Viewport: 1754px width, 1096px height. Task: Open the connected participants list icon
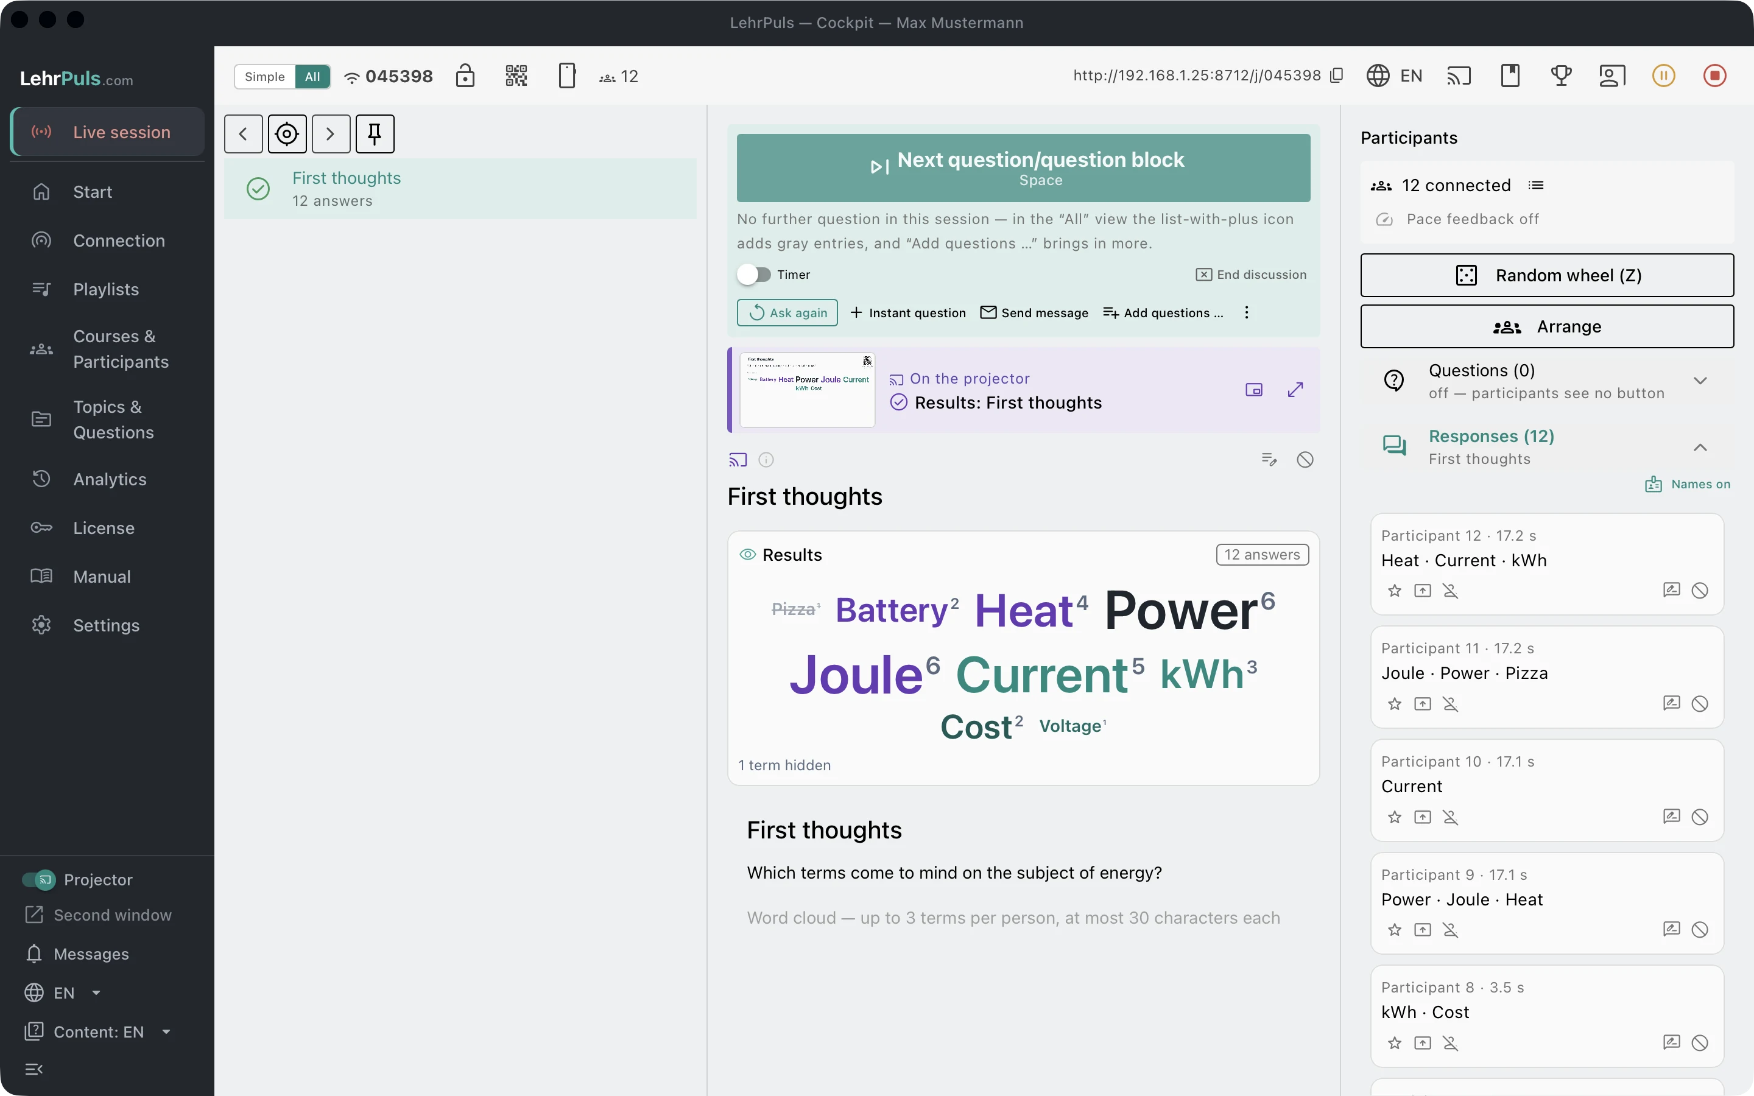tap(1536, 186)
